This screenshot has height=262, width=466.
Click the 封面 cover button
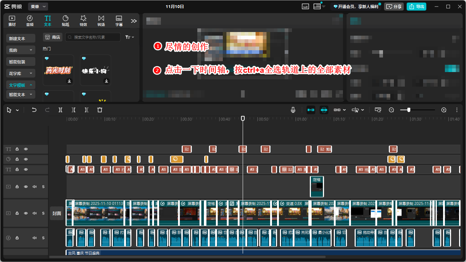click(57, 214)
